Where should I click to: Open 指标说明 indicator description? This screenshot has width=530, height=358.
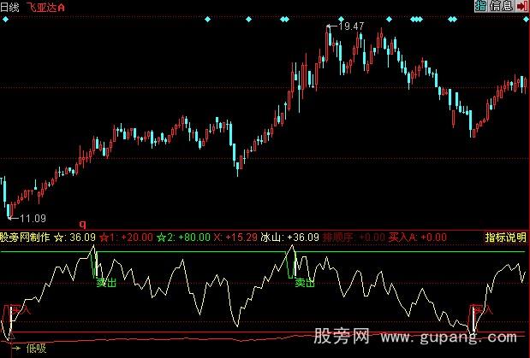click(505, 237)
